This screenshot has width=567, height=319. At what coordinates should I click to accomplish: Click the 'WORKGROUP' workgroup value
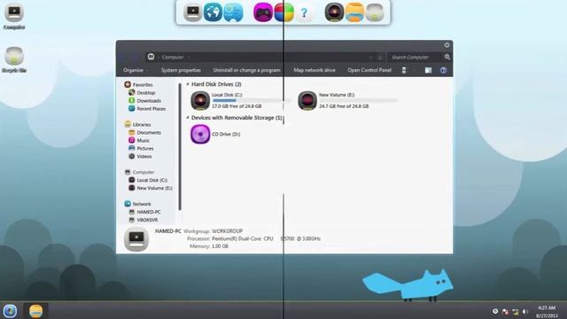coord(227,231)
